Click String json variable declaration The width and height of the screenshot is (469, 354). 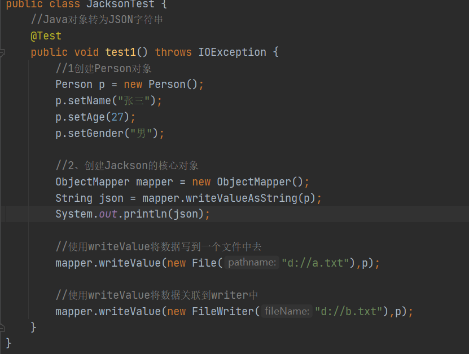click(89, 198)
